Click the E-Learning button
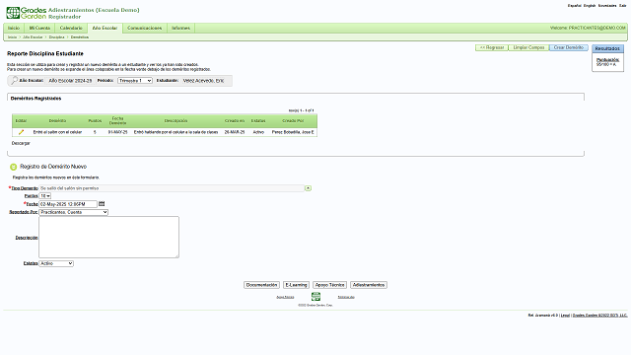Image resolution: width=631 pixels, height=355 pixels. tap(296, 285)
